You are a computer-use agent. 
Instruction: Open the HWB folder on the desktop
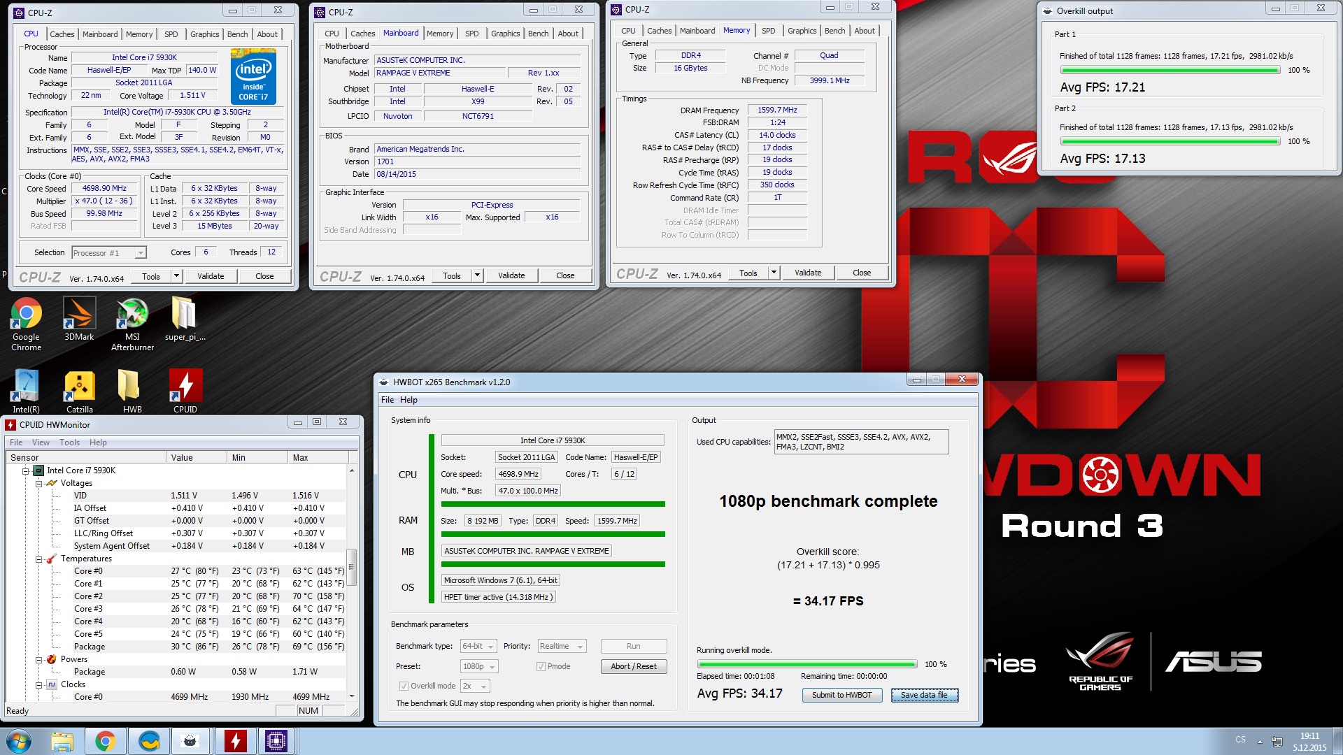132,391
